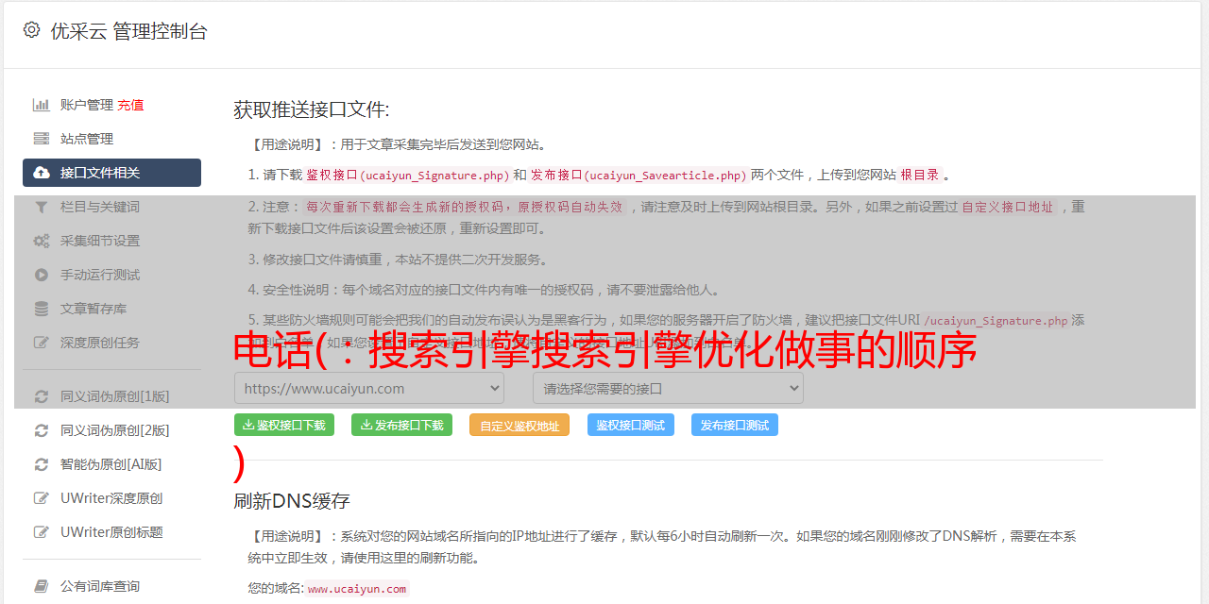
Task: Open UWriter深度原创 page
Action: (111, 498)
